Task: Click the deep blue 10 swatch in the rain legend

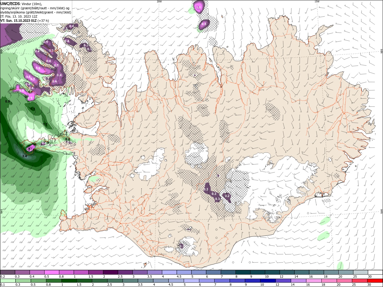Action: tap(268, 281)
